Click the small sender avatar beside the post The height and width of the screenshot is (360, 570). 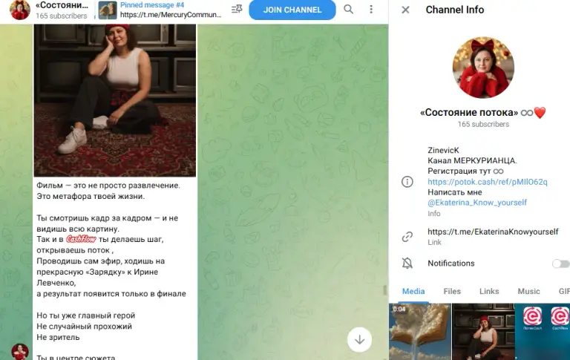pyautogui.click(x=20, y=352)
